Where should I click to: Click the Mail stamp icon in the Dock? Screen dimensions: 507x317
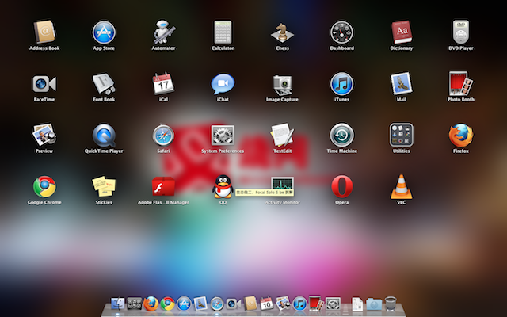[200, 304]
